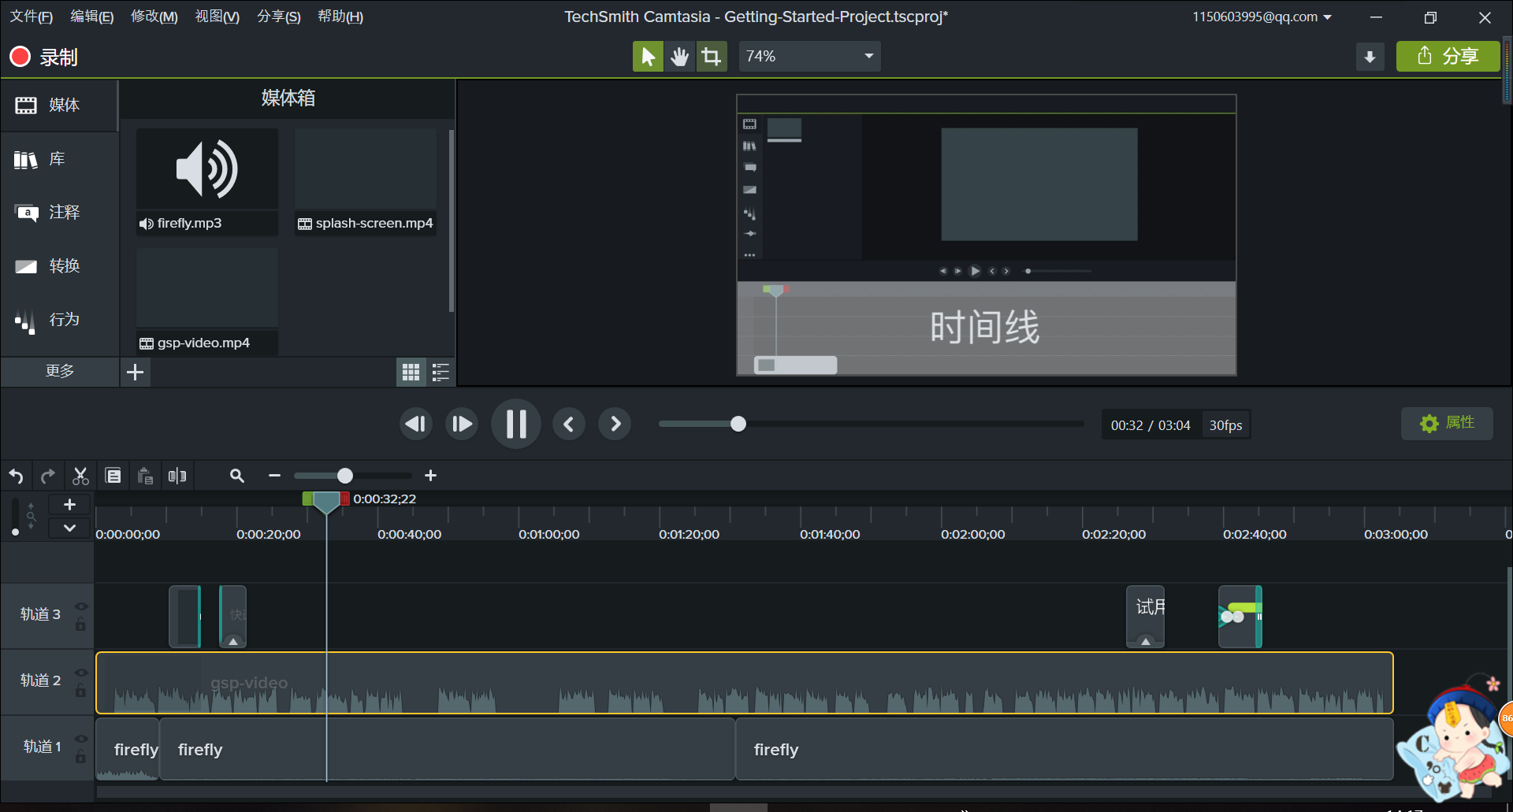Switch to the 库 Library tab
Screen dimensions: 1513x812
point(59,159)
